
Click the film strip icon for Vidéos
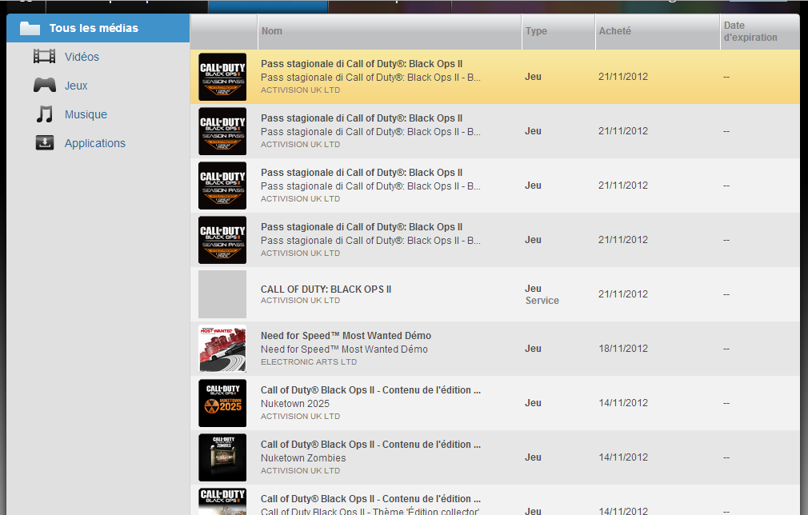(x=44, y=56)
